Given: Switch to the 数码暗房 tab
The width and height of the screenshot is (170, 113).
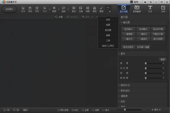Looking at the screenshot, I should [137, 9].
